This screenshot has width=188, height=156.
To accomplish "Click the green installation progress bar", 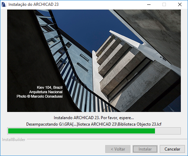I will 94,131.
